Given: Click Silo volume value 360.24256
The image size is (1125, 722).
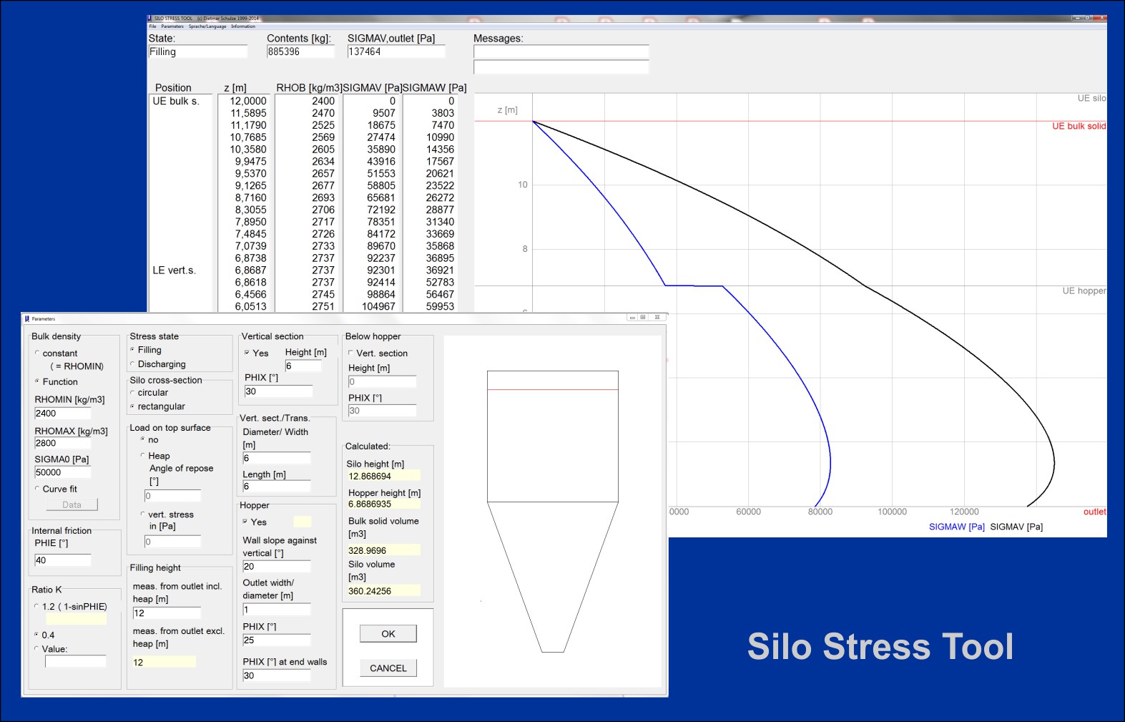Looking at the screenshot, I should 383,591.
